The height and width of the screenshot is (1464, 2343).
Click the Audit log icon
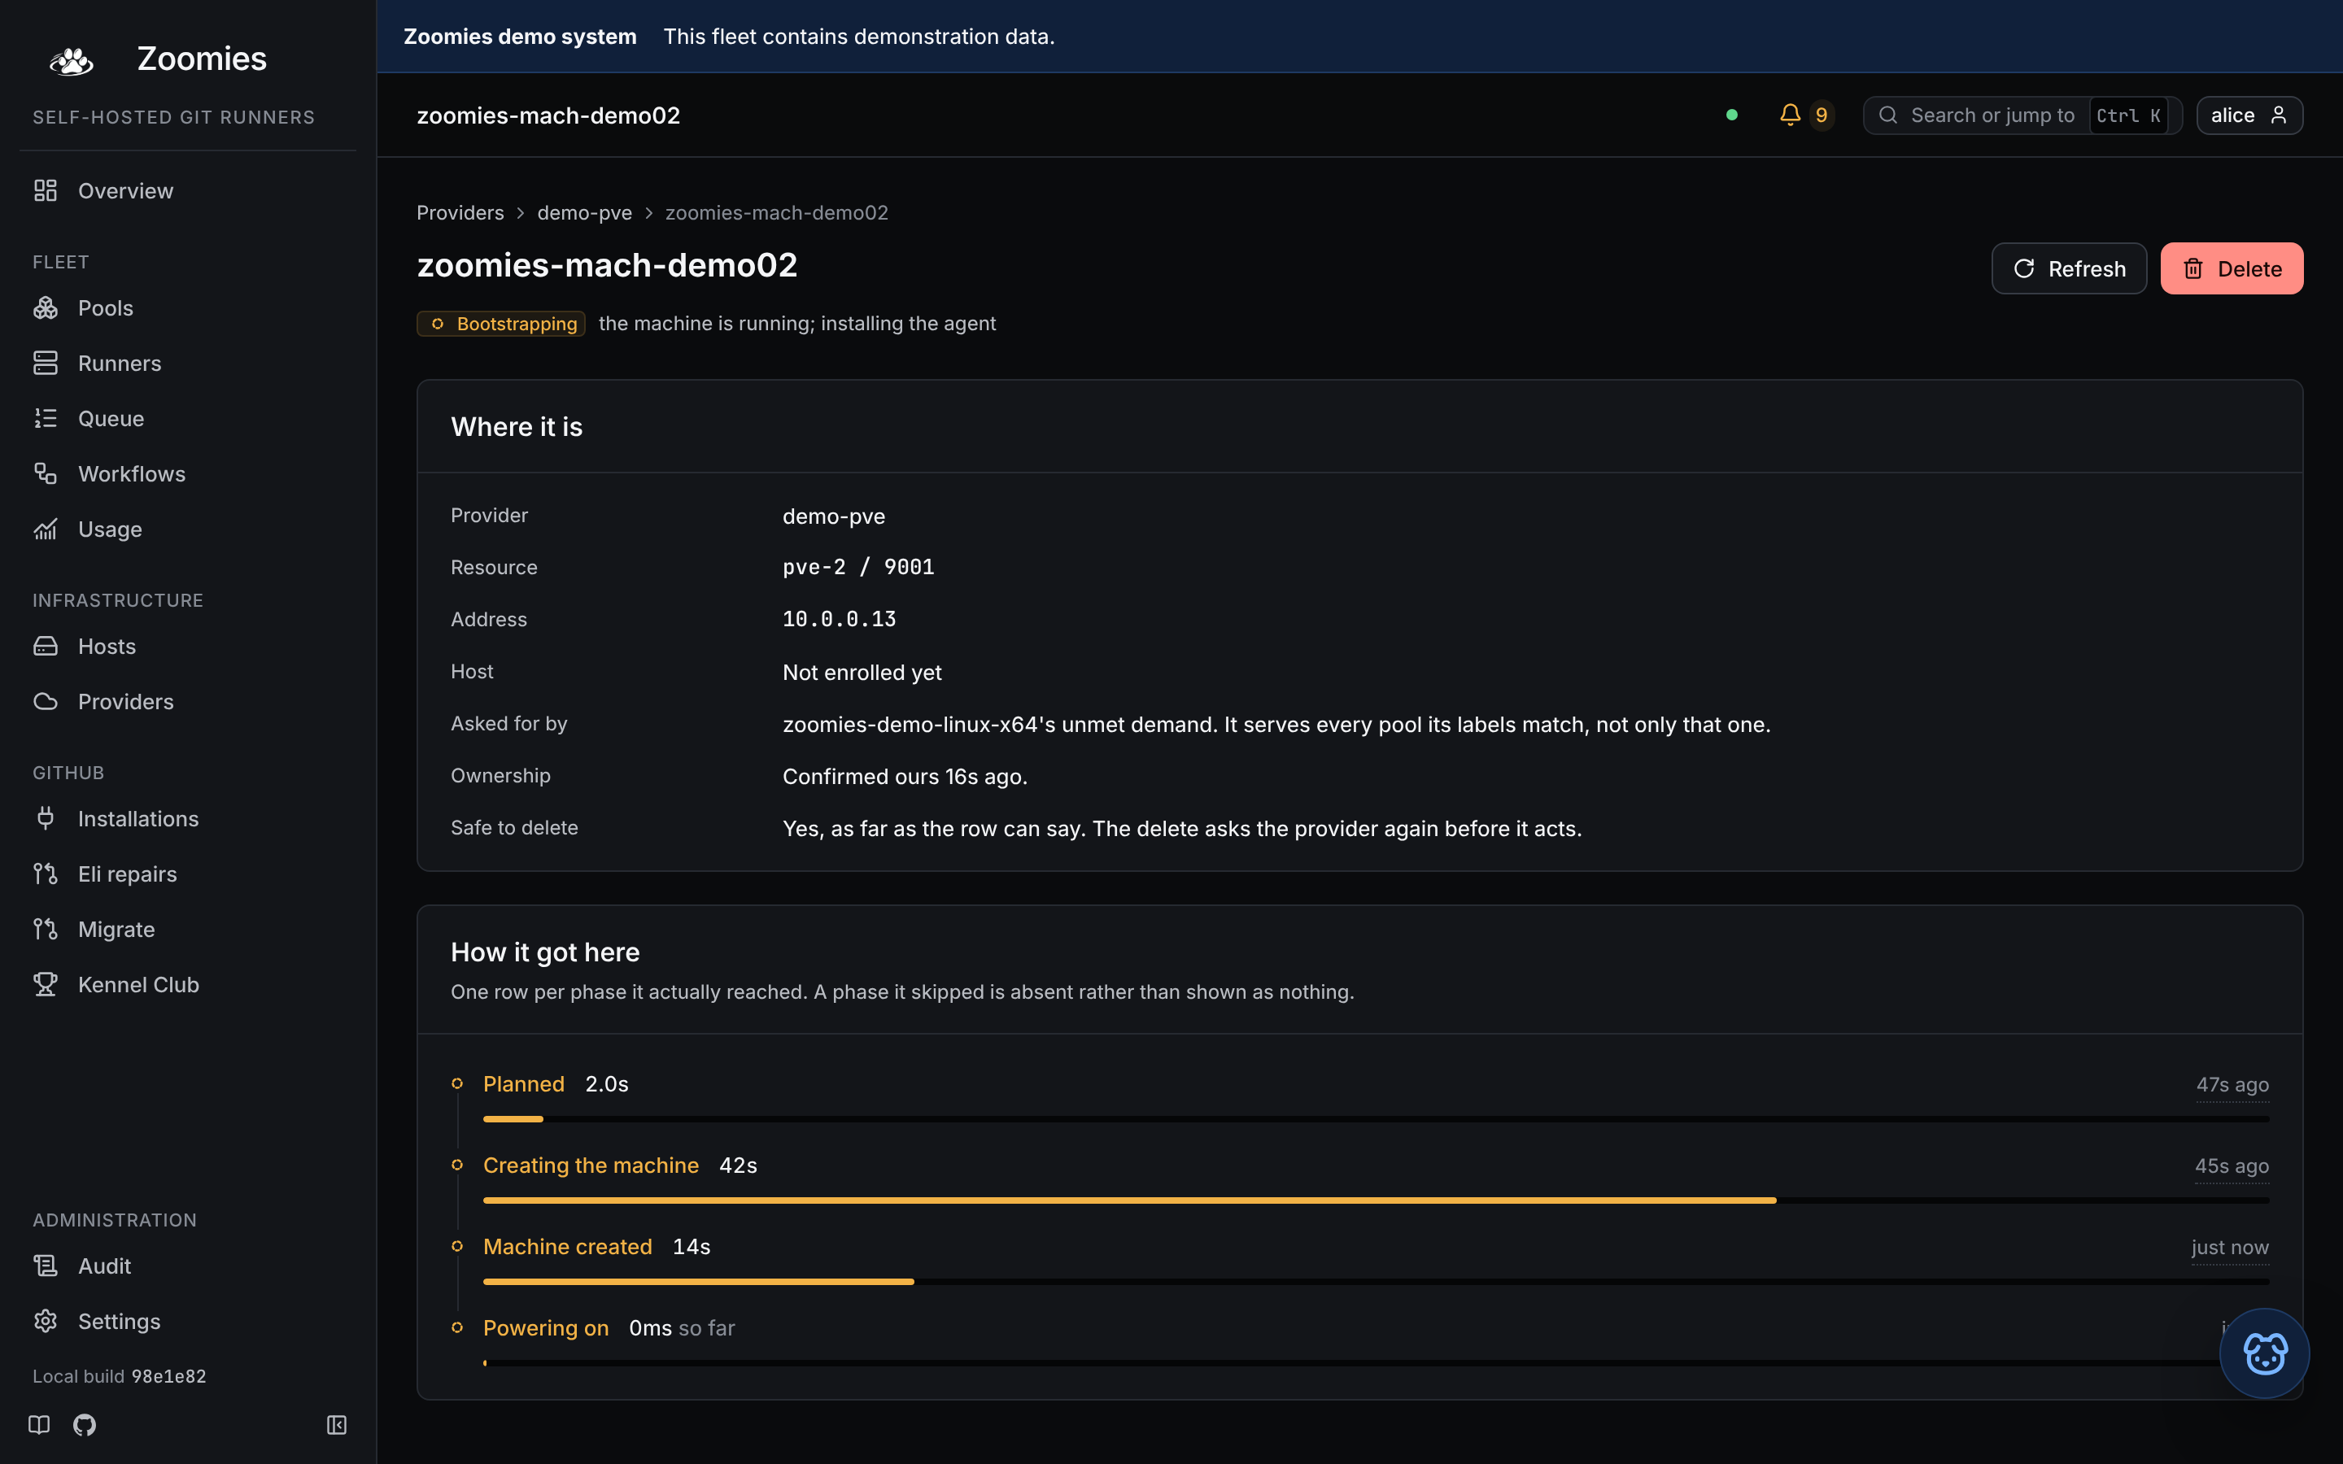46,1266
